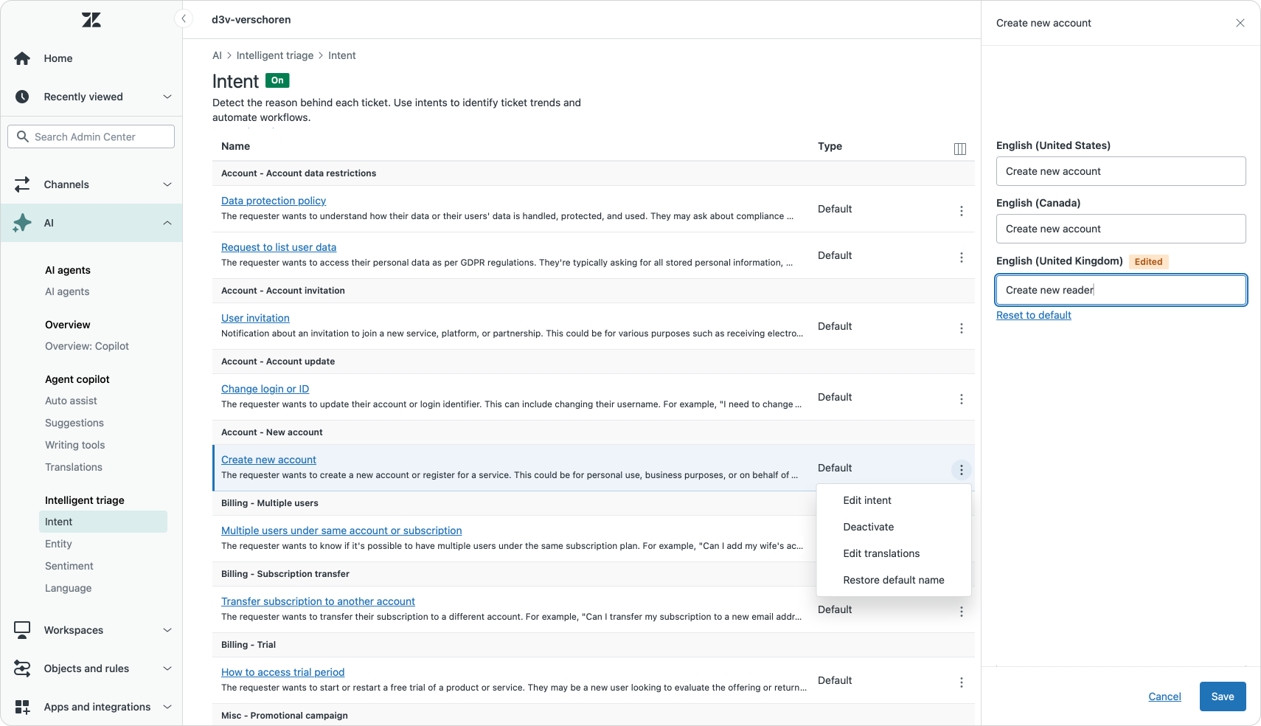Click the Save button
The width and height of the screenshot is (1261, 726).
click(1222, 696)
